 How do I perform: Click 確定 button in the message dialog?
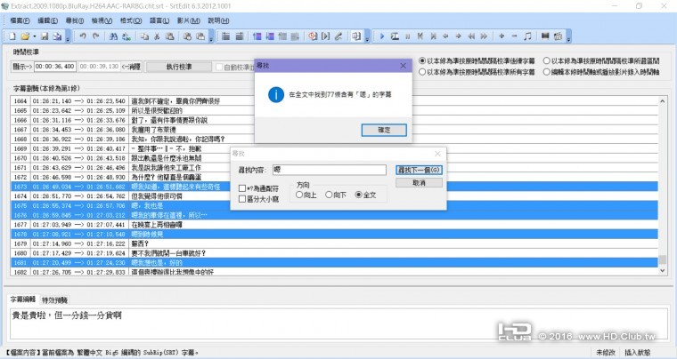coord(384,130)
